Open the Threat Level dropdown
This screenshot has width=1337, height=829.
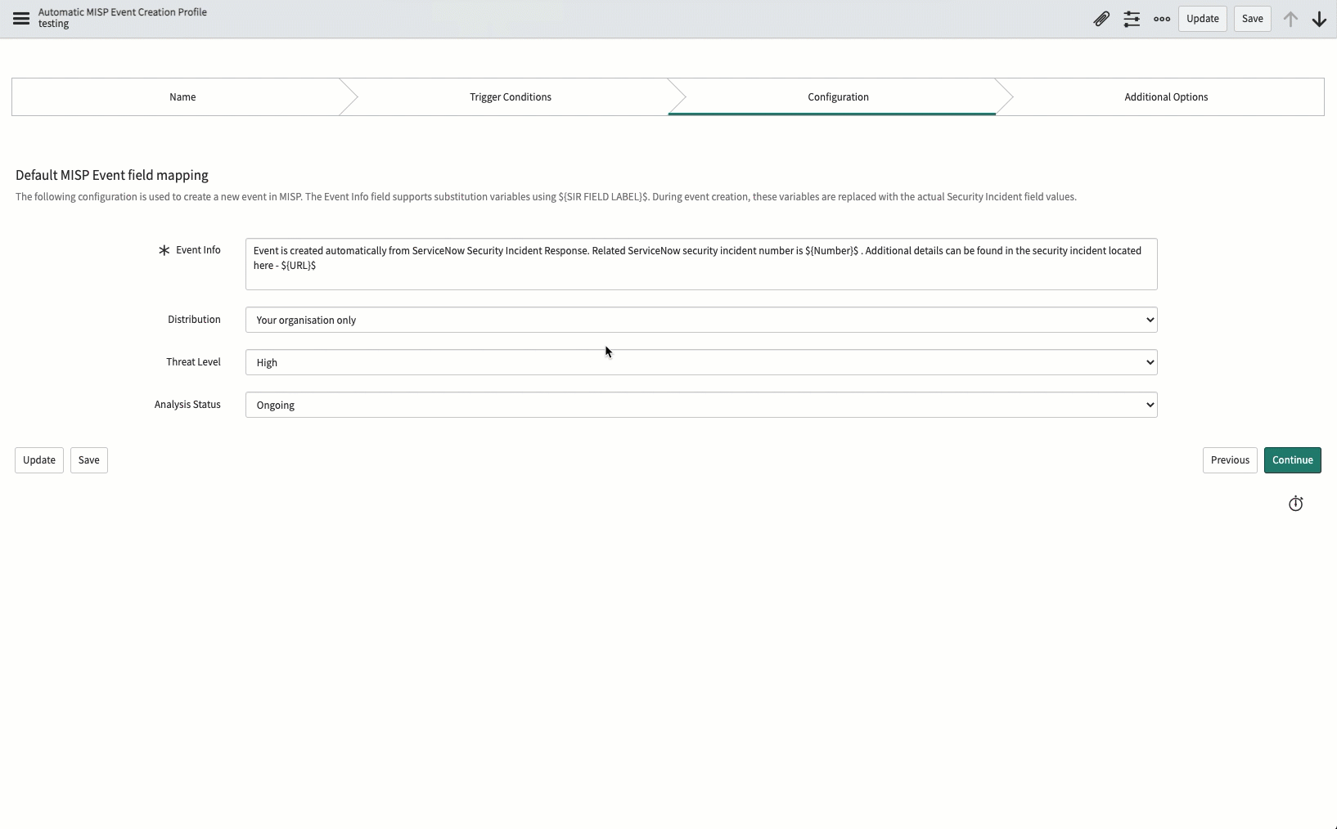[x=701, y=362]
